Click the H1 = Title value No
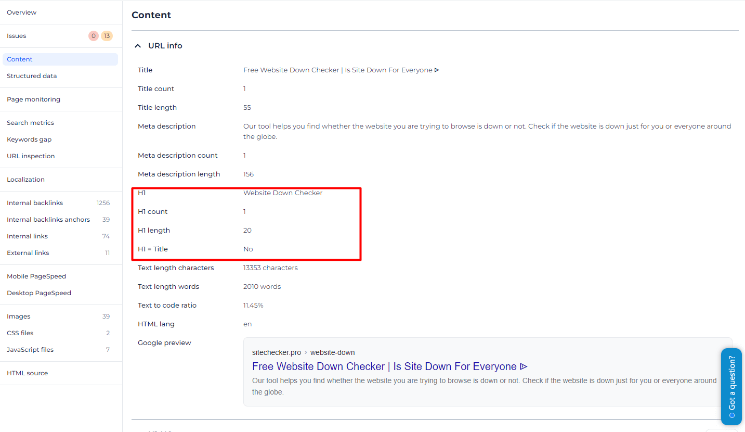Image resolution: width=745 pixels, height=432 pixels. [248, 249]
